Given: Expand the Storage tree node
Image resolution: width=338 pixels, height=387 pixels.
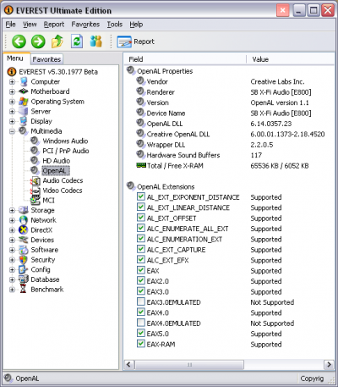Looking at the screenshot, I should pos(12,210).
